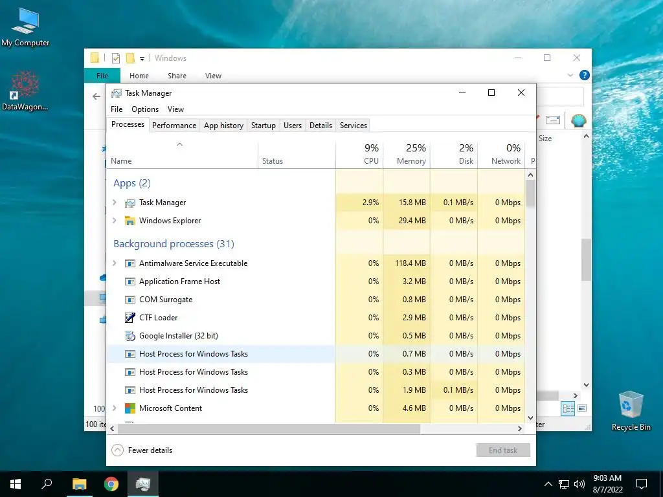Viewport: 663px width, 497px height.
Task: Click the Antimalware Service Executable icon
Action: coord(129,263)
